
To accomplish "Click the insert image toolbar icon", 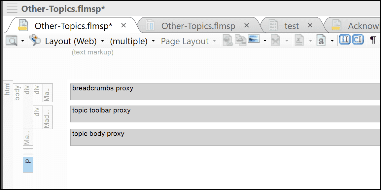I will (x=254, y=40).
